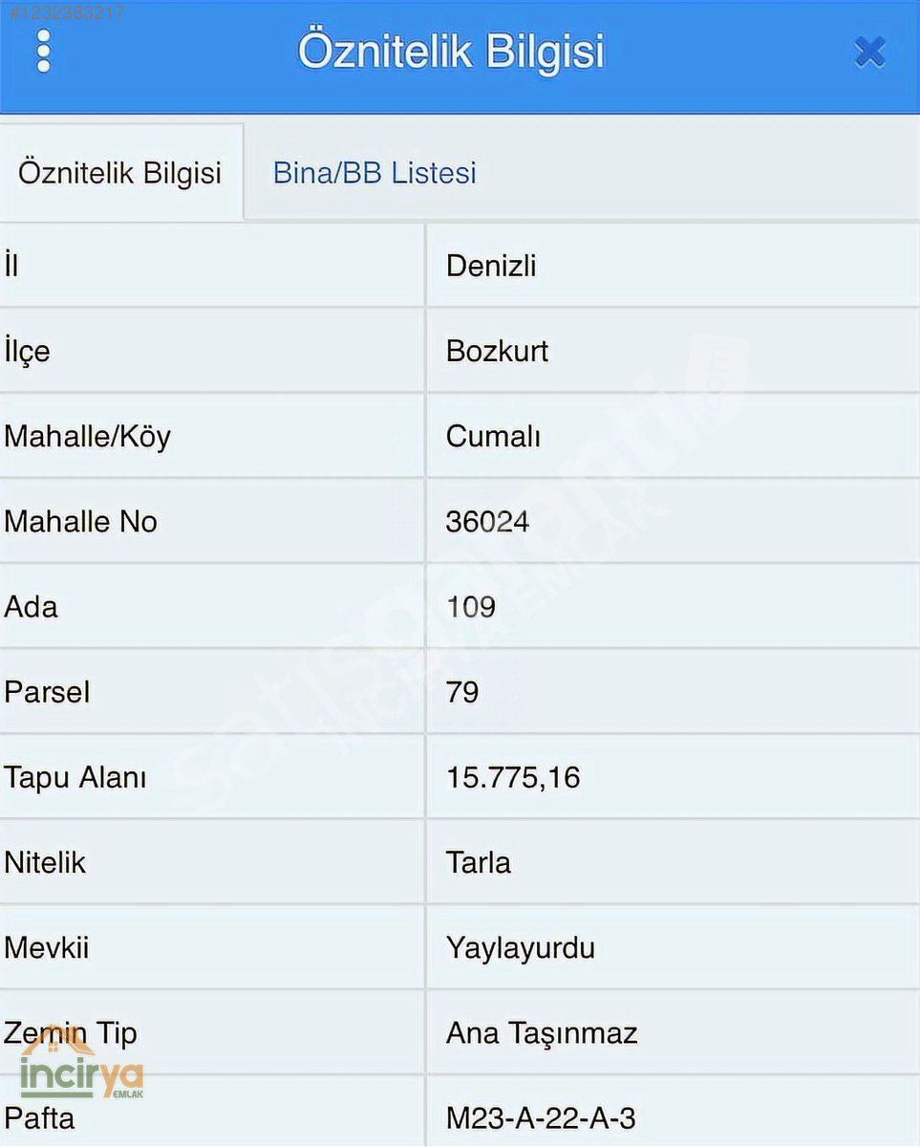920x1147 pixels.
Task: Select the Pafta value M23-A-22-A-3
Action: [541, 1117]
